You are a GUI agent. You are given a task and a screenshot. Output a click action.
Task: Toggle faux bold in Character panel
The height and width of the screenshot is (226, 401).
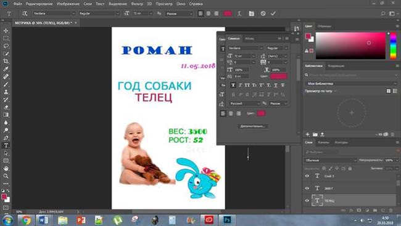[x=233, y=86]
